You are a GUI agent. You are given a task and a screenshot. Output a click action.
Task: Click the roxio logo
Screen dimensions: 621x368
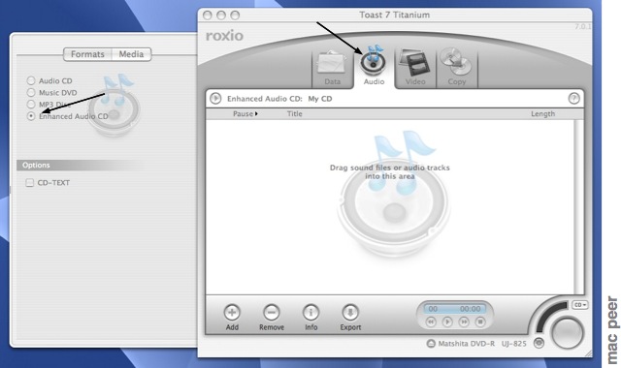224,35
